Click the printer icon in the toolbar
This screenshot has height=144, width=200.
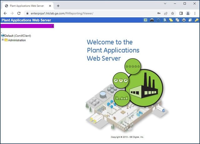coord(184,20)
